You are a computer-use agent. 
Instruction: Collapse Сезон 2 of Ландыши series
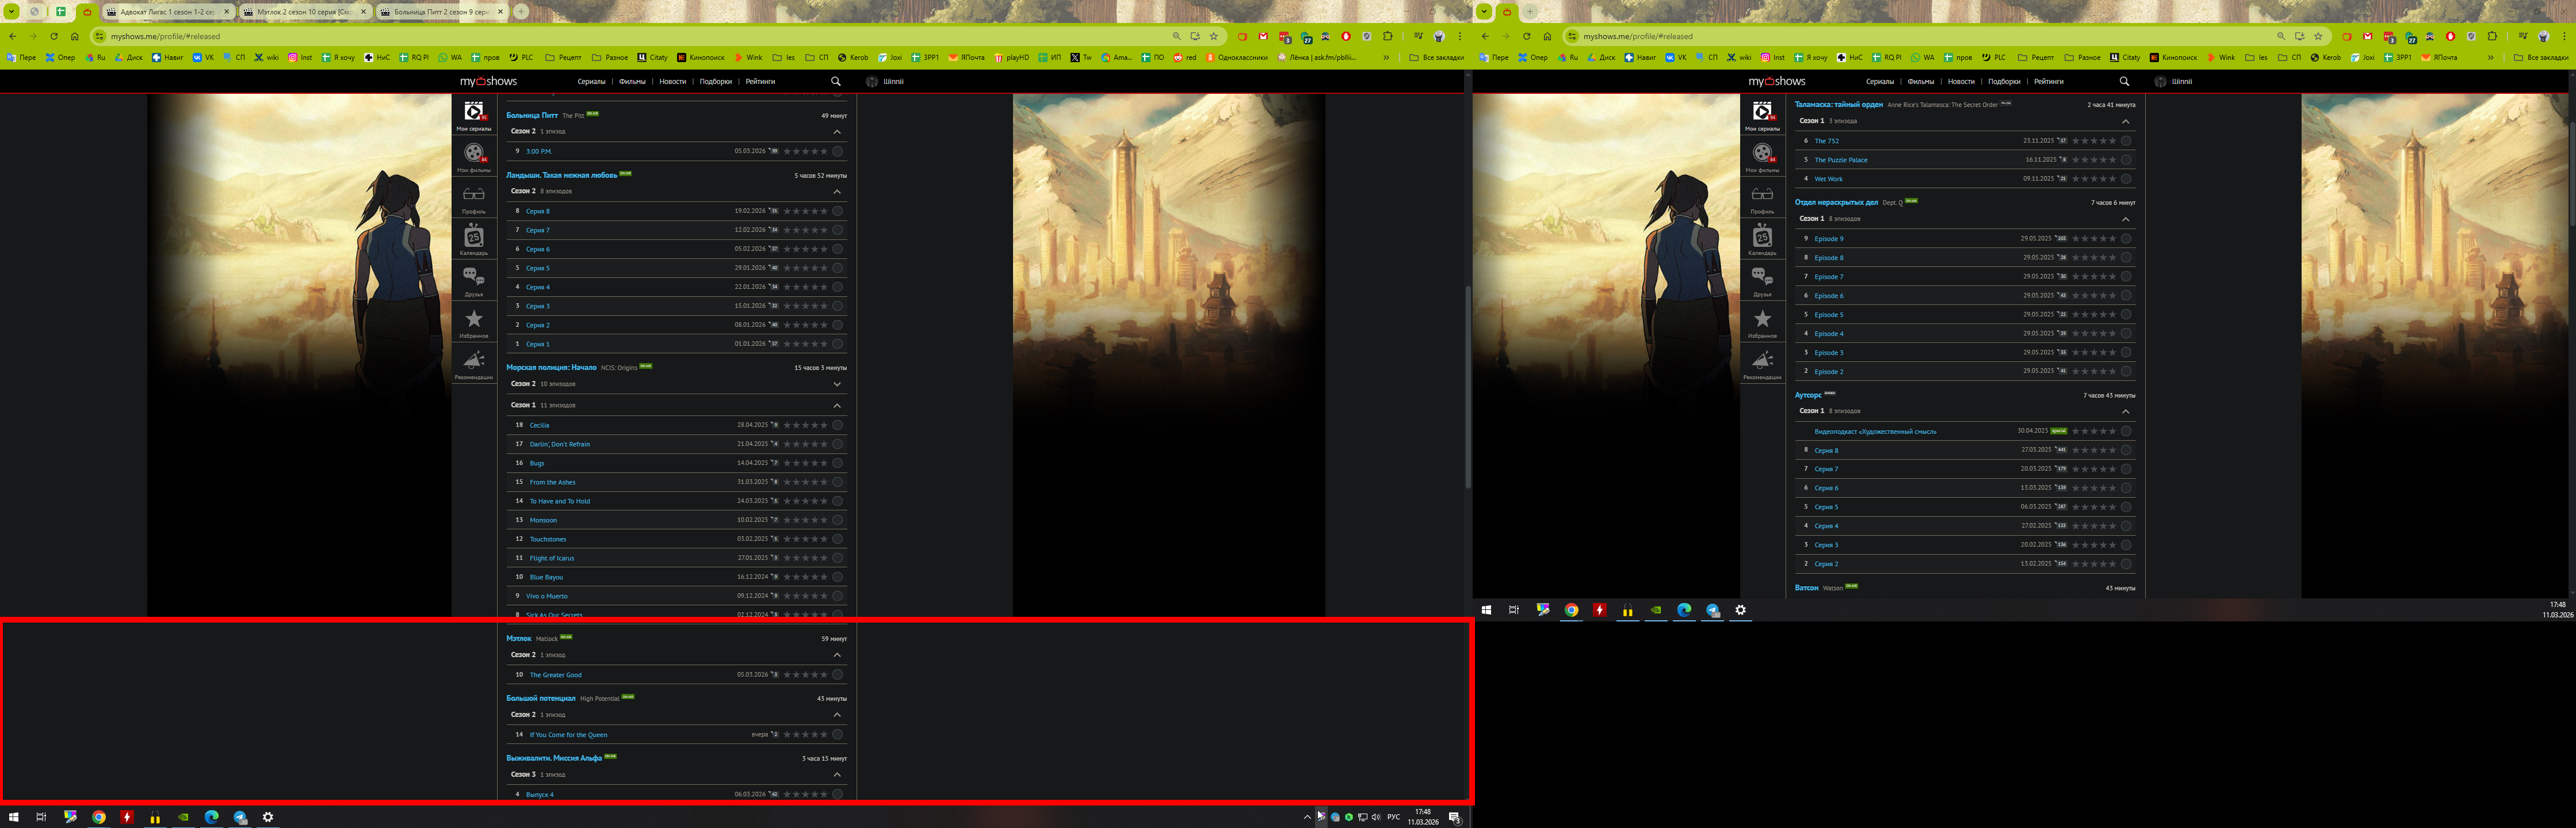pos(837,191)
